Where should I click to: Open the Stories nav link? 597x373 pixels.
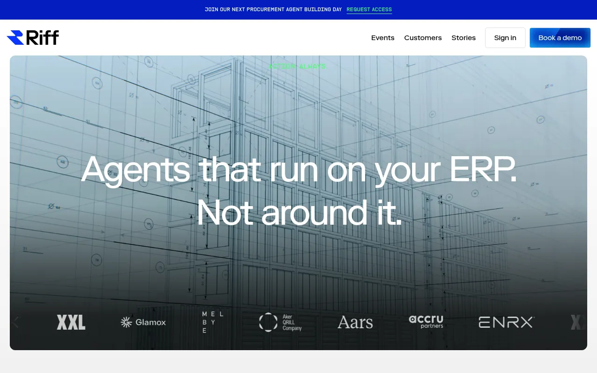click(464, 38)
